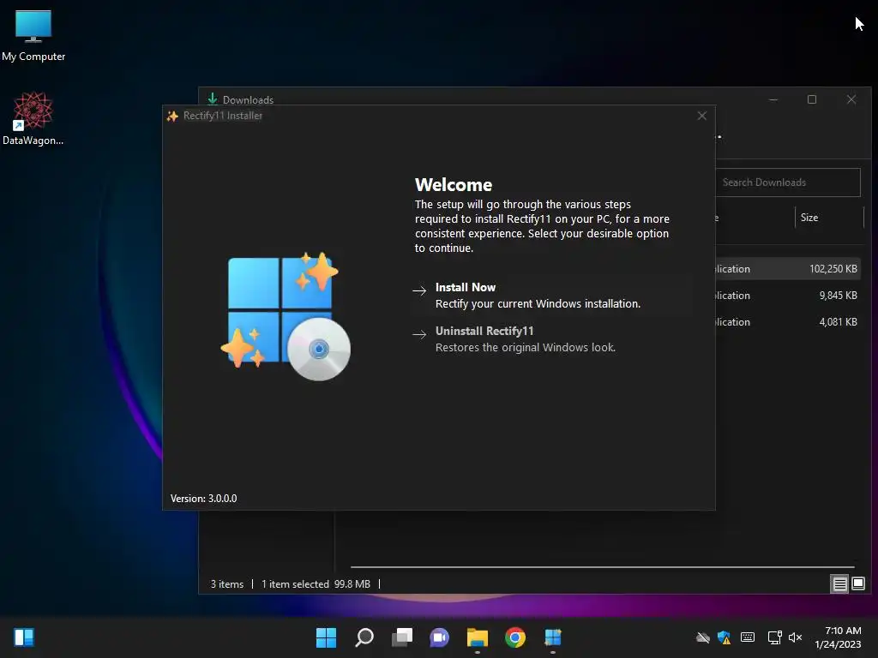
Task: Switch to Rectify11 installer taskbar icon
Action: [553, 637]
